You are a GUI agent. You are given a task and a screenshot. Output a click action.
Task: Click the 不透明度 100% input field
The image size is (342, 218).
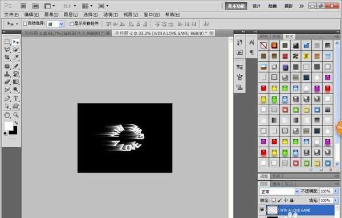click(325, 191)
